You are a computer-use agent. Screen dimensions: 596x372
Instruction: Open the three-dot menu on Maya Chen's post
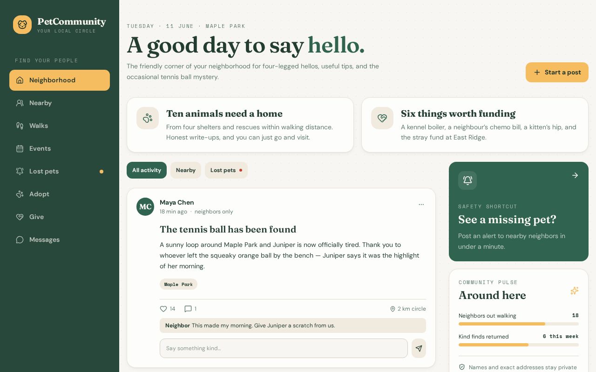pyautogui.click(x=421, y=204)
